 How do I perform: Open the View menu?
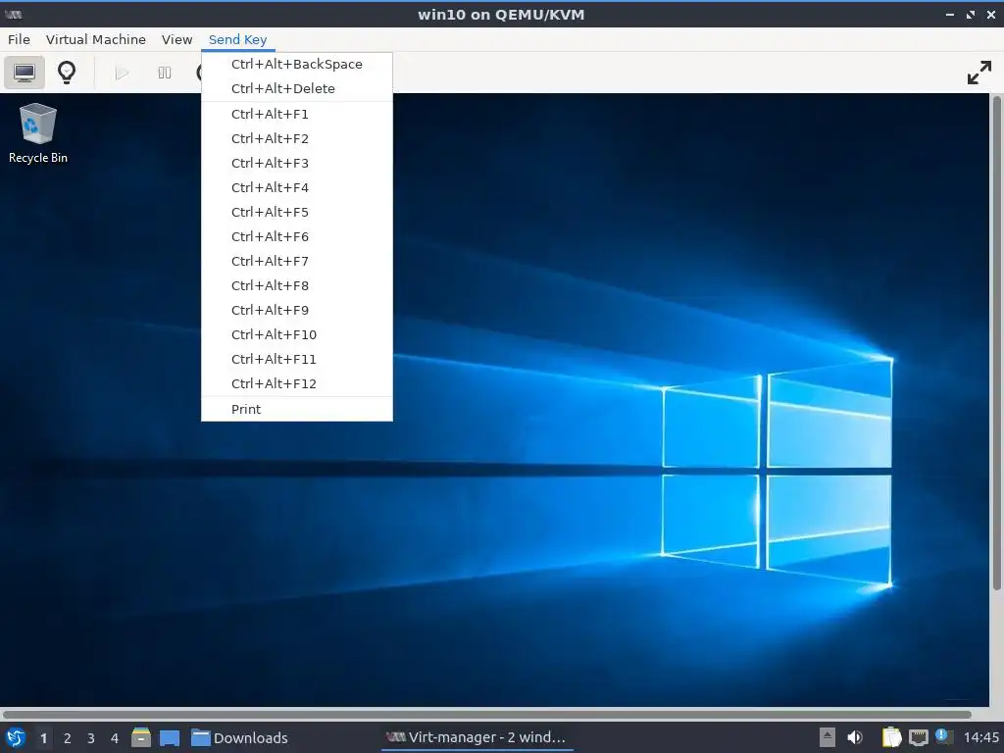click(176, 39)
